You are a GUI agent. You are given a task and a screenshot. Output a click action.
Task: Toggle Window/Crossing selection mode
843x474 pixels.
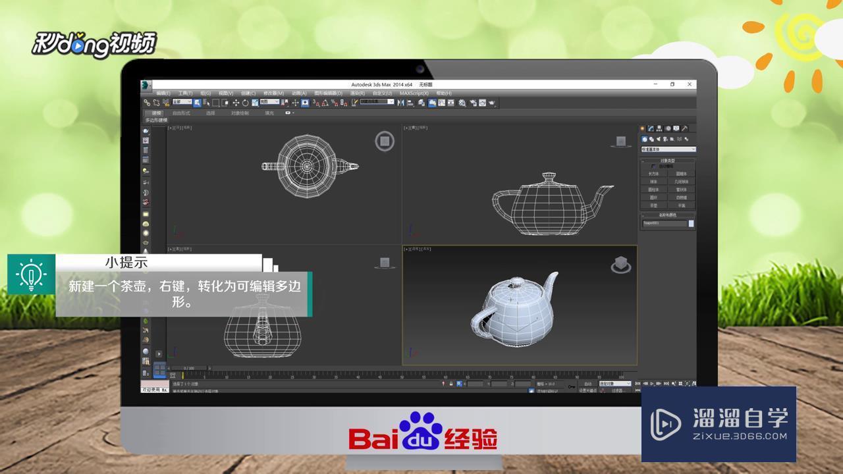coord(225,103)
